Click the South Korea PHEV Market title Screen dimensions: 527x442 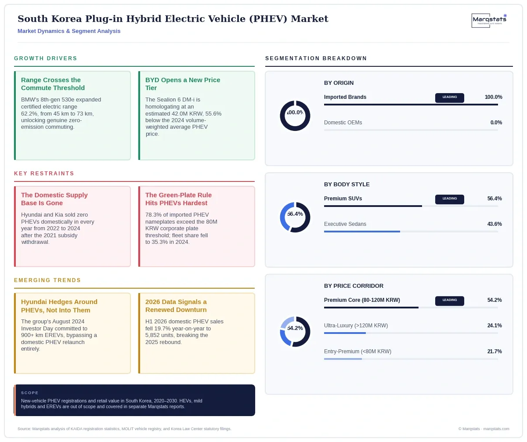(173, 19)
